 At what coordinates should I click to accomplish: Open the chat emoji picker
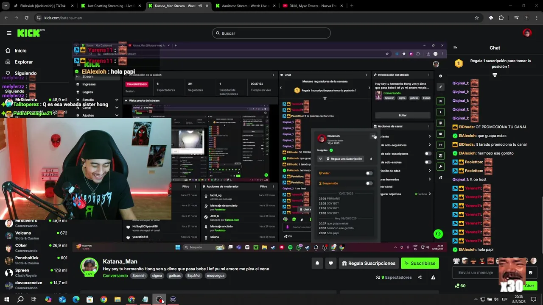click(530, 272)
